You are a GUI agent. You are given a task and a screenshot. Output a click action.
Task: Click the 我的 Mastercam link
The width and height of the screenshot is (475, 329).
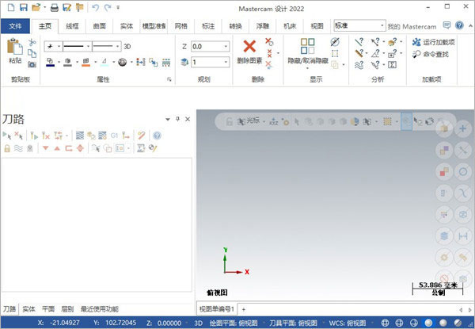pyautogui.click(x=412, y=27)
